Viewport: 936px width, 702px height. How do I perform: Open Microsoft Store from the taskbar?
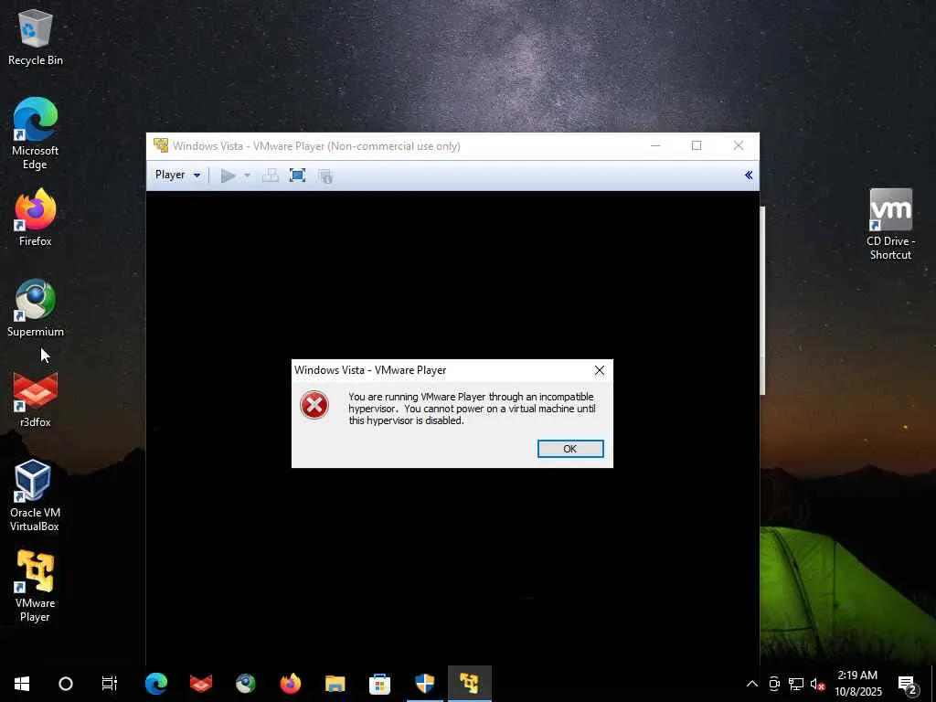380,684
